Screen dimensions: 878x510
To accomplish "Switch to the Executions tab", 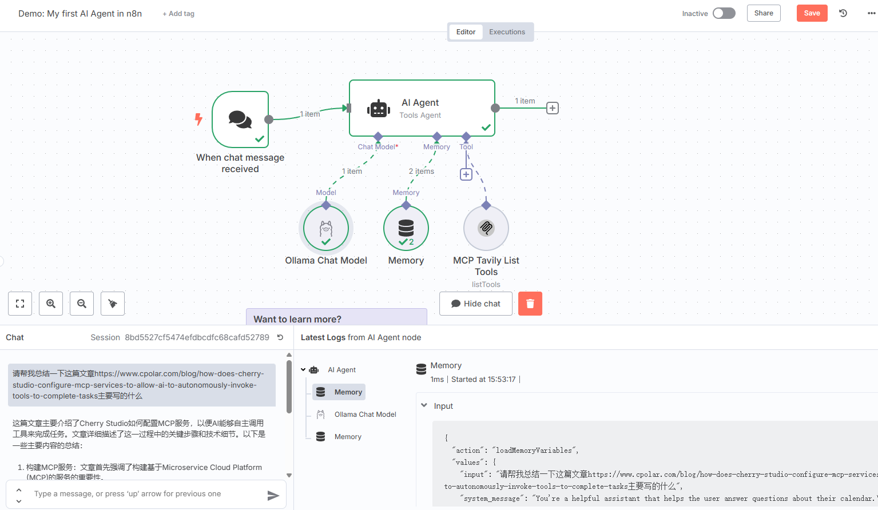I will pos(507,32).
